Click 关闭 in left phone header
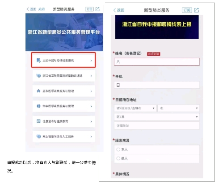 (42, 9)
